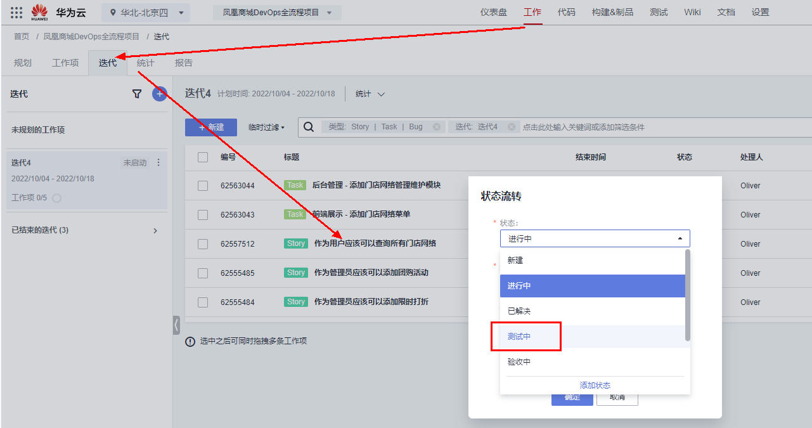Viewport: 812px width, 428px height.
Task: Open the 凤凰商城DevOps全流程项目 project dropdown
Action: coord(277,13)
